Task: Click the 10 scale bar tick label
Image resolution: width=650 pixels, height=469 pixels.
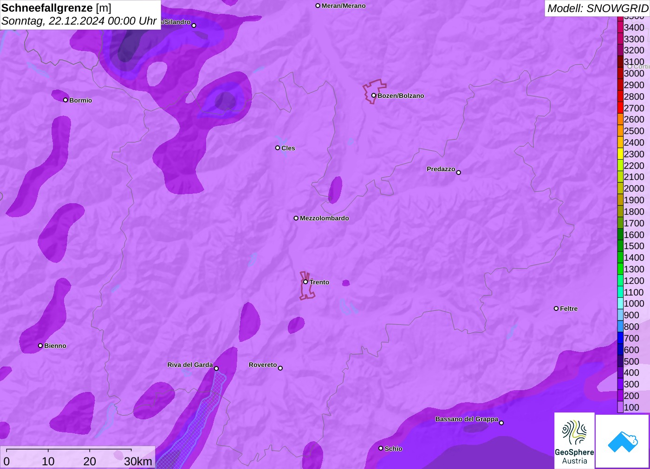Action: 48,461
